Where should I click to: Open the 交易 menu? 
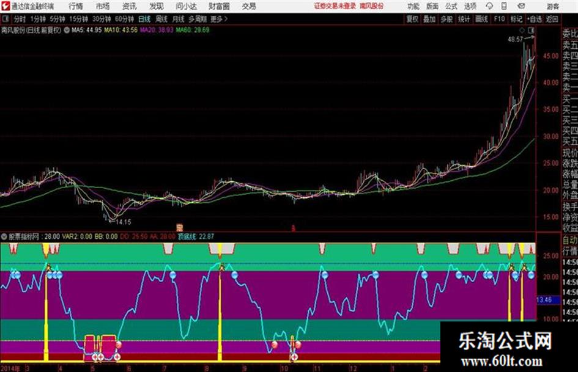click(249, 6)
